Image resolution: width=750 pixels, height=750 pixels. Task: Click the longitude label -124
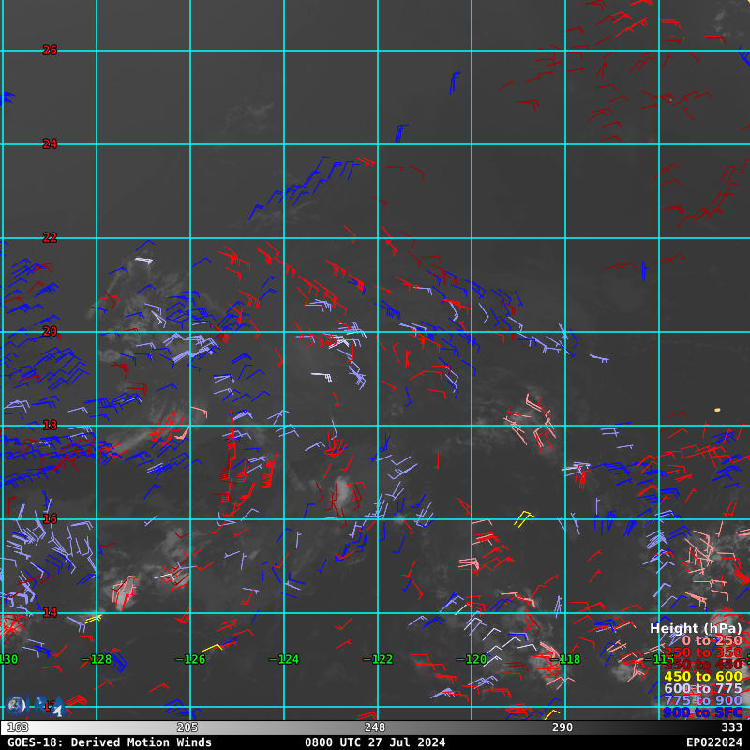pyautogui.click(x=284, y=660)
